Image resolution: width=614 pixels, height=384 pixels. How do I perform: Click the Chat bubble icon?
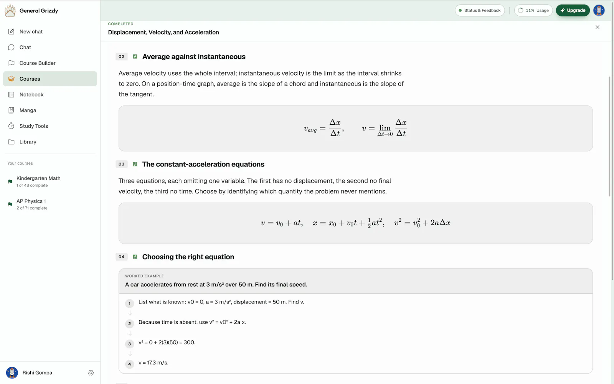tap(12, 47)
